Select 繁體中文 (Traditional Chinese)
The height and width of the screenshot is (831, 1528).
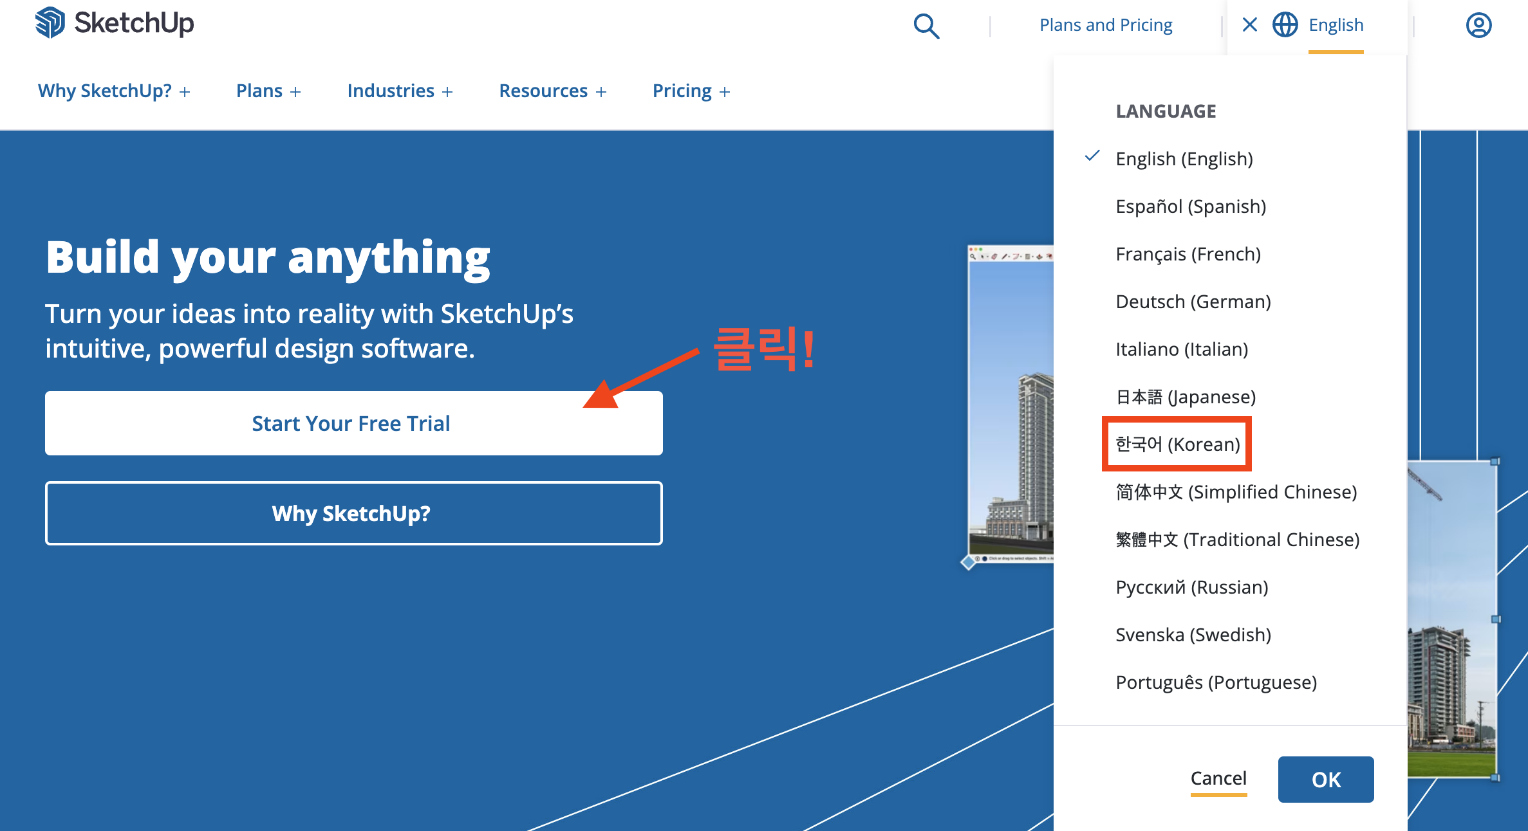1237,539
